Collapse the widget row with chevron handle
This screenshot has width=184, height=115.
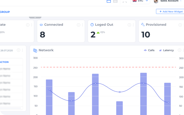[35, 18]
